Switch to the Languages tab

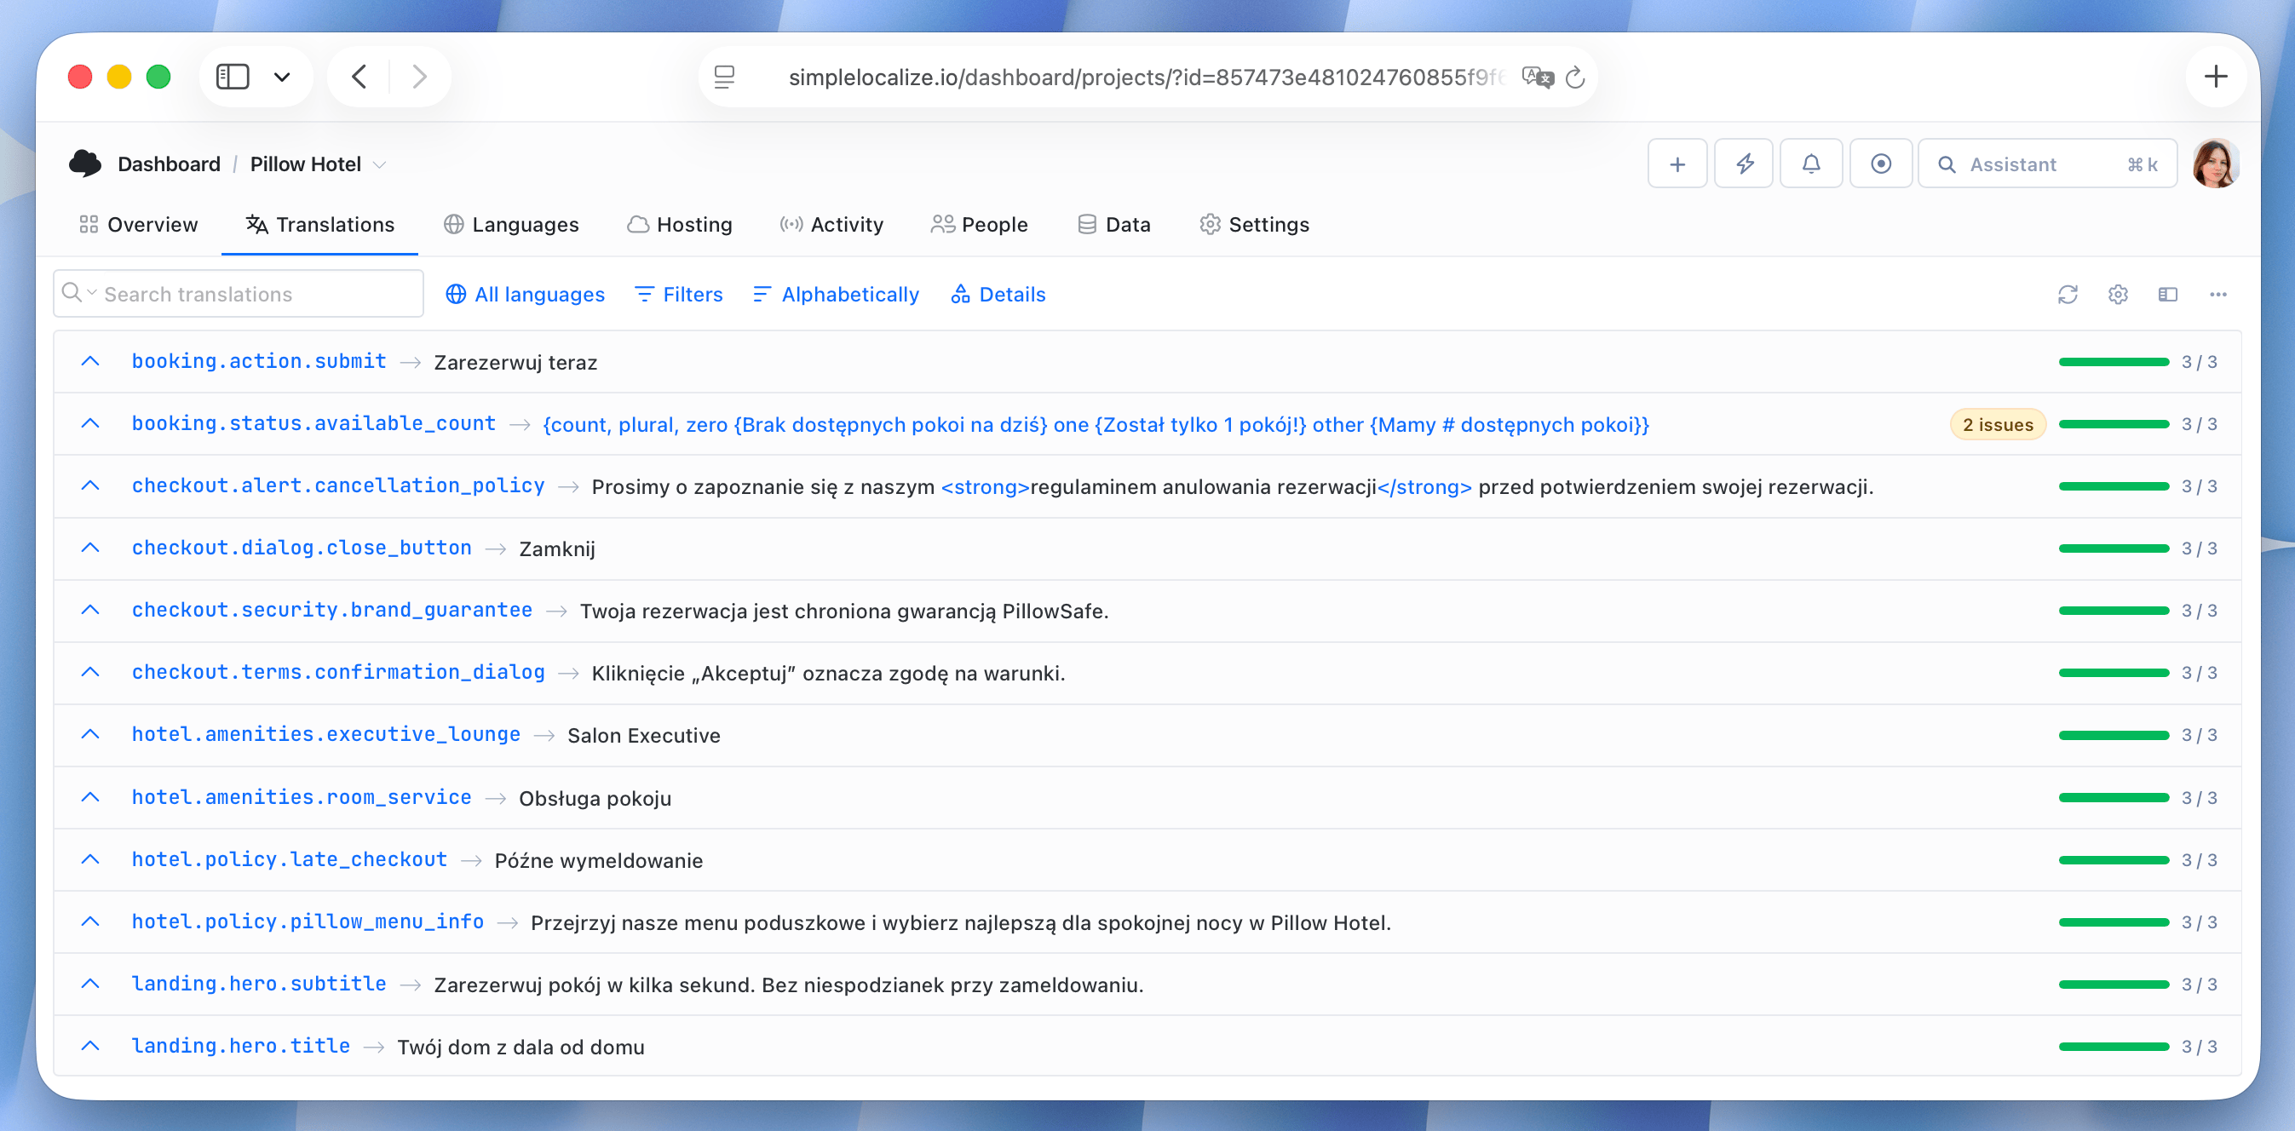pyautogui.click(x=511, y=225)
